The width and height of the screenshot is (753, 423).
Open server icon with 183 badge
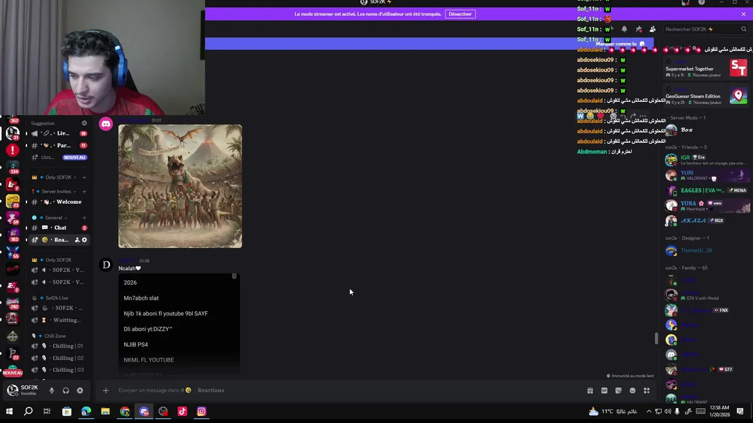pos(12,235)
